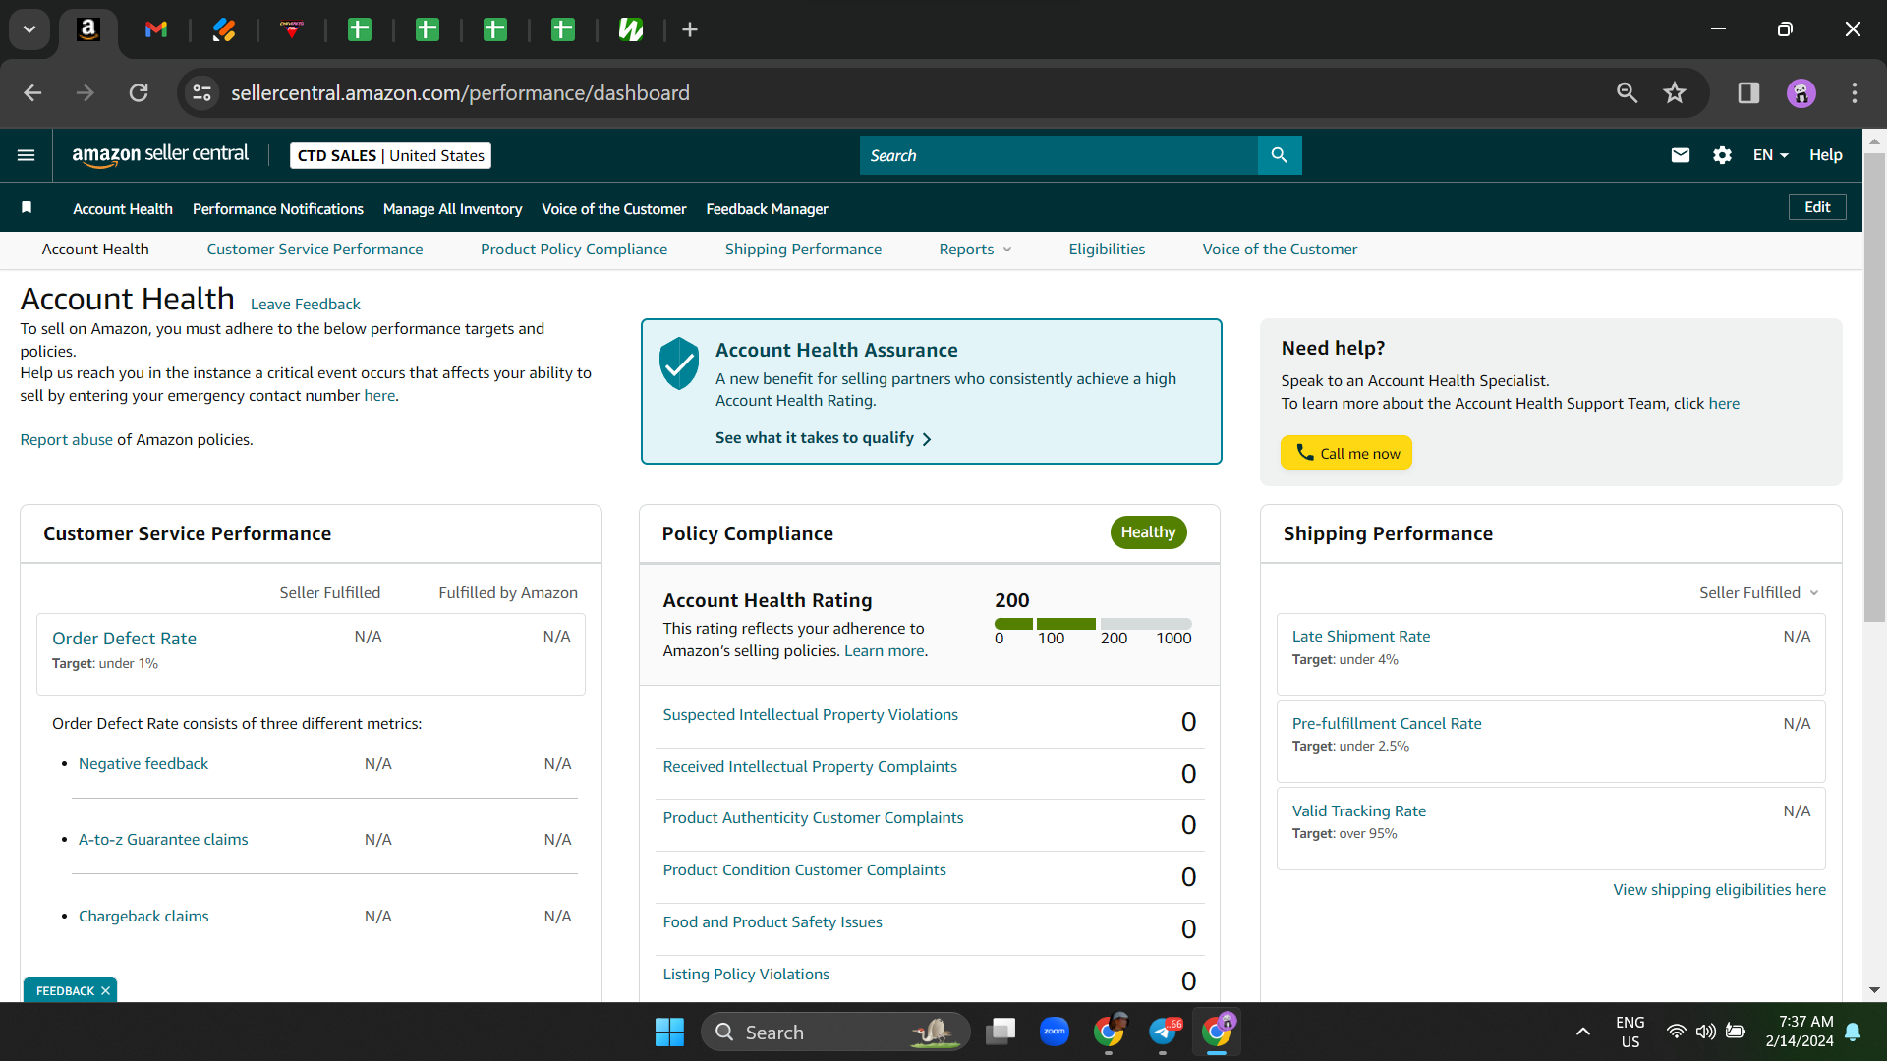1887x1061 pixels.
Task: Click the Edit favorites button
Action: point(1817,207)
